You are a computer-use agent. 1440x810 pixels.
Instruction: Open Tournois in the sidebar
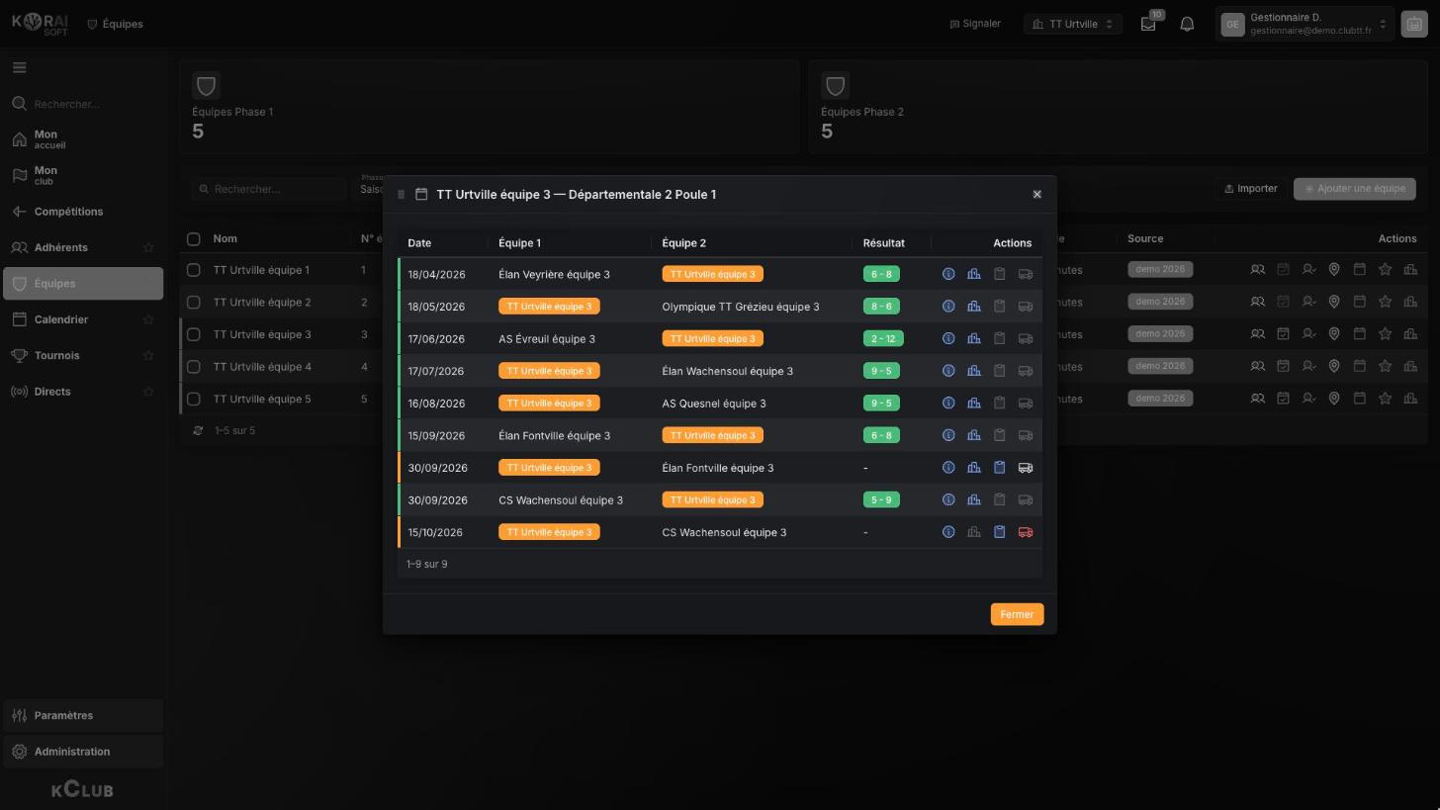83,355
